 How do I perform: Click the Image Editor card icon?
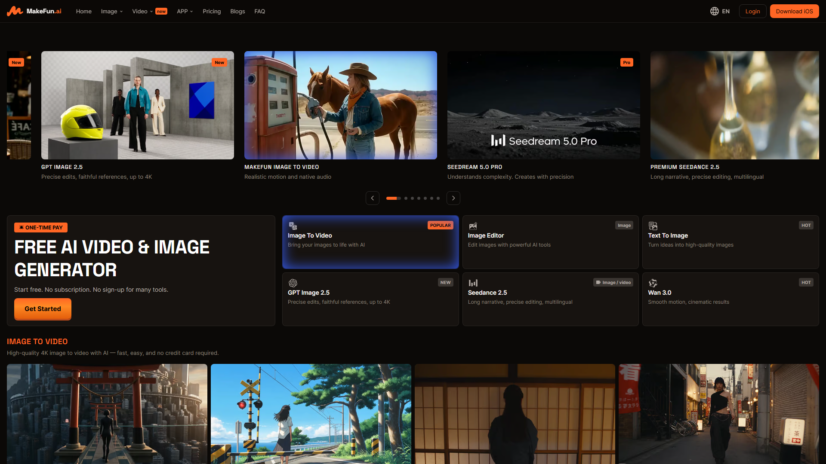pos(473,226)
